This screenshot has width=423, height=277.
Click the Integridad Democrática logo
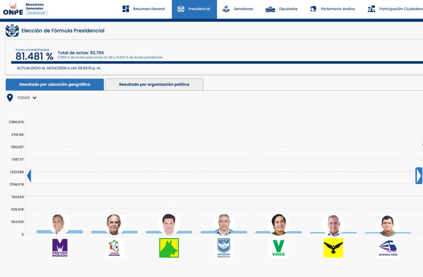223,248
